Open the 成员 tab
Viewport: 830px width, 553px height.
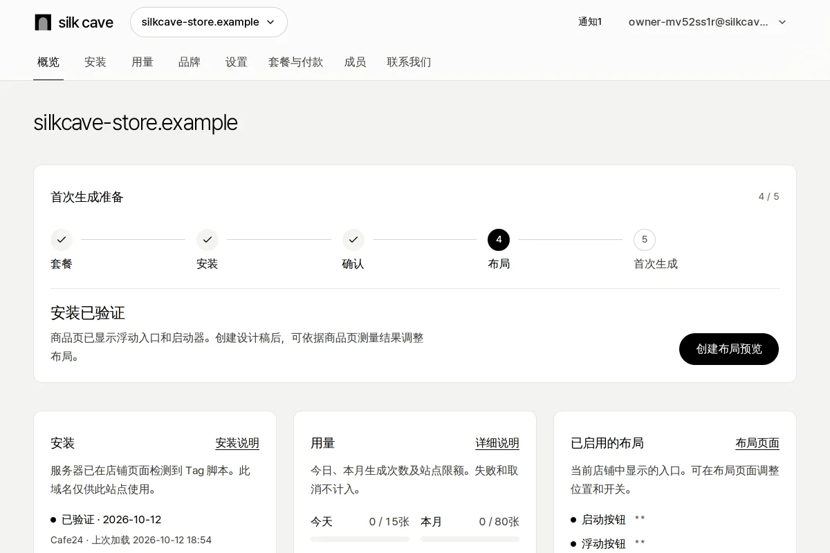point(356,62)
